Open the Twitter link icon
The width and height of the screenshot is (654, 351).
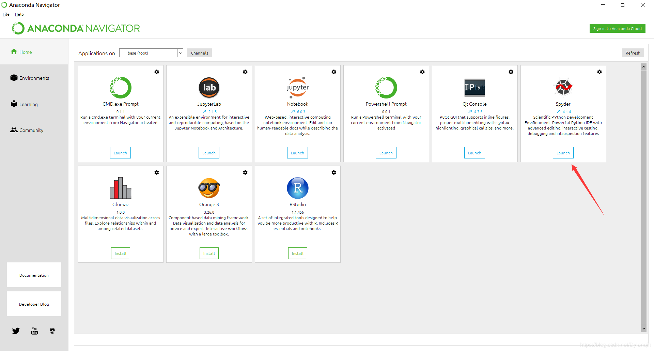(16, 331)
